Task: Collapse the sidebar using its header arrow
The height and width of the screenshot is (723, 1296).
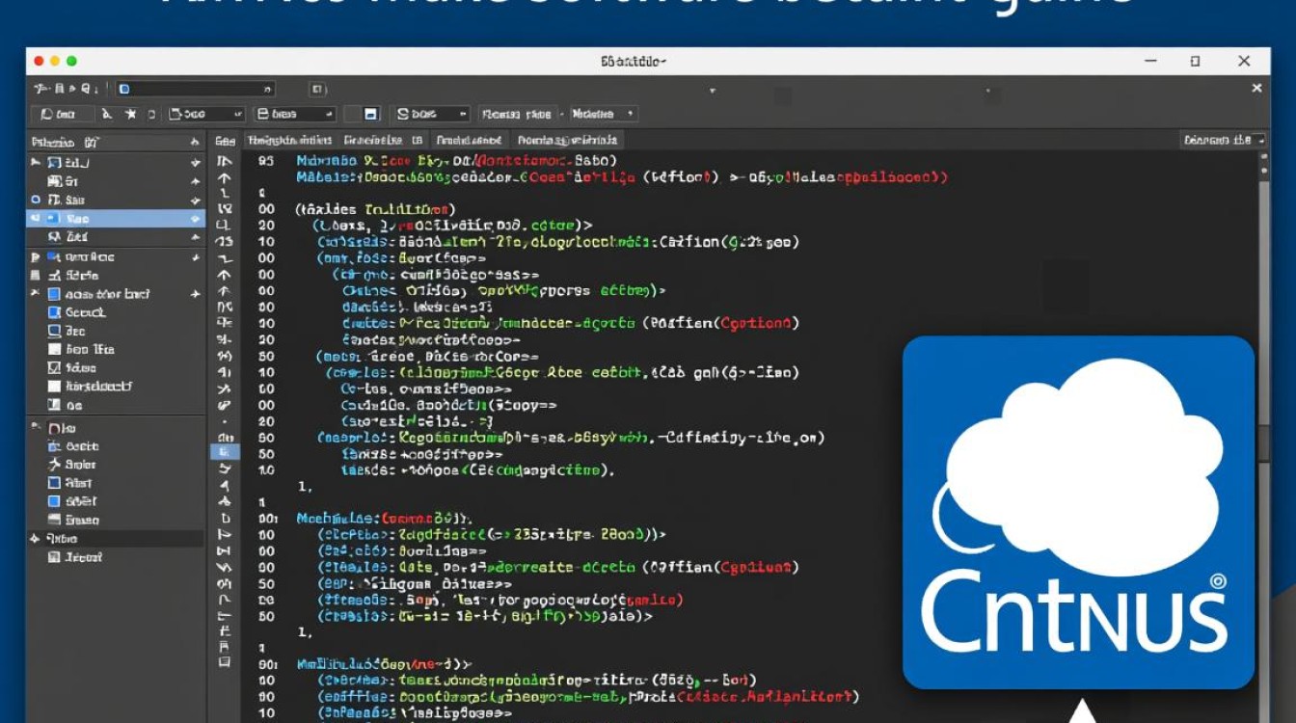Action: [x=196, y=142]
